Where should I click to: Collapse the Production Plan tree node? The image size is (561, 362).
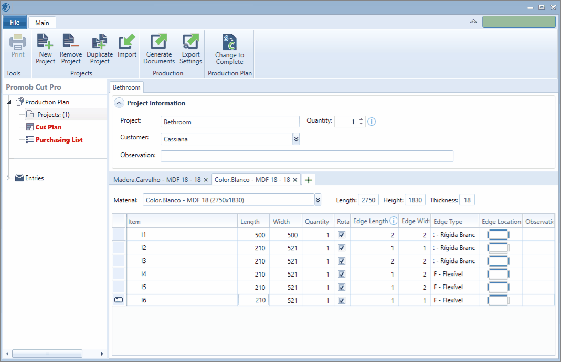tap(9, 102)
